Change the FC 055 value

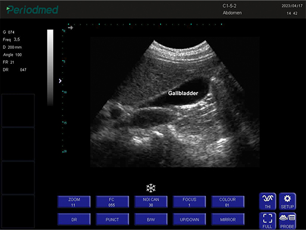(113, 202)
